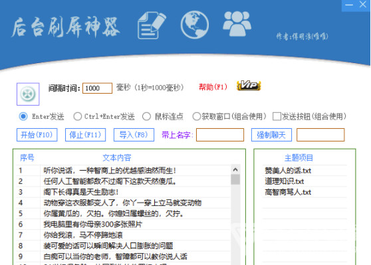Click the 后台刷屏神器 title logo
Screen dimensions: 371x265
pos(66,27)
